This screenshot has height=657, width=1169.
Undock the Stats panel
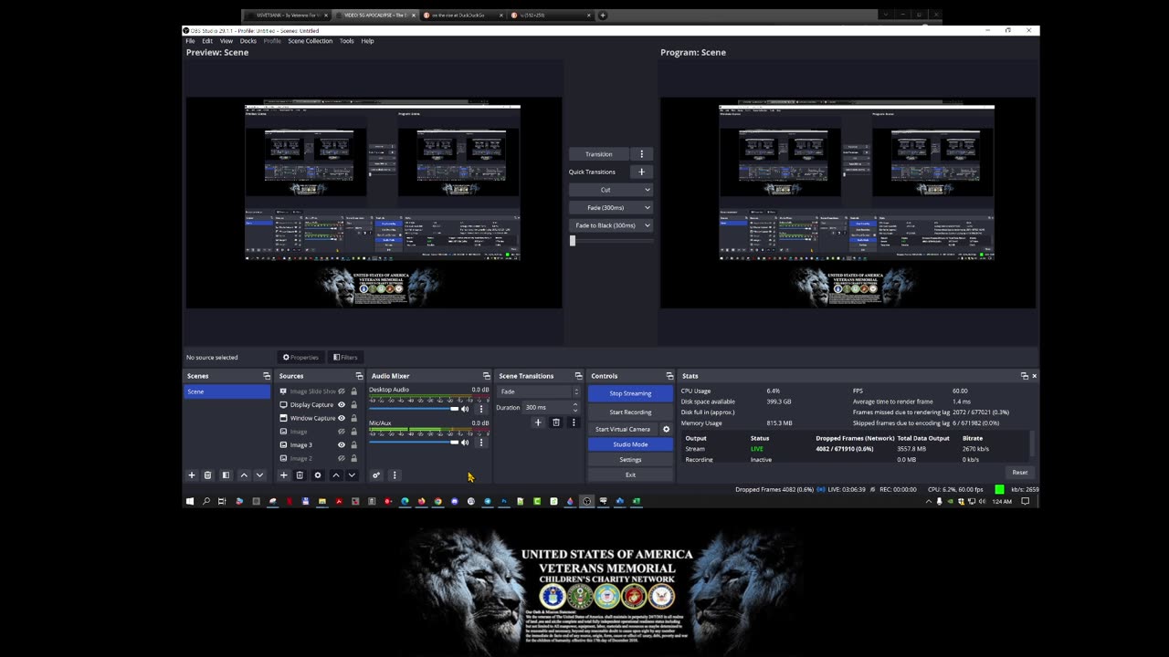pos(1024,376)
